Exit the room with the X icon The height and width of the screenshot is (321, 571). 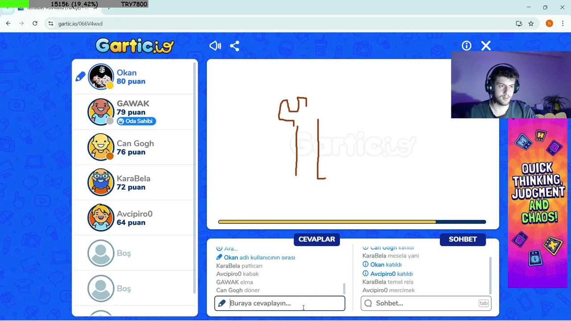tap(486, 45)
